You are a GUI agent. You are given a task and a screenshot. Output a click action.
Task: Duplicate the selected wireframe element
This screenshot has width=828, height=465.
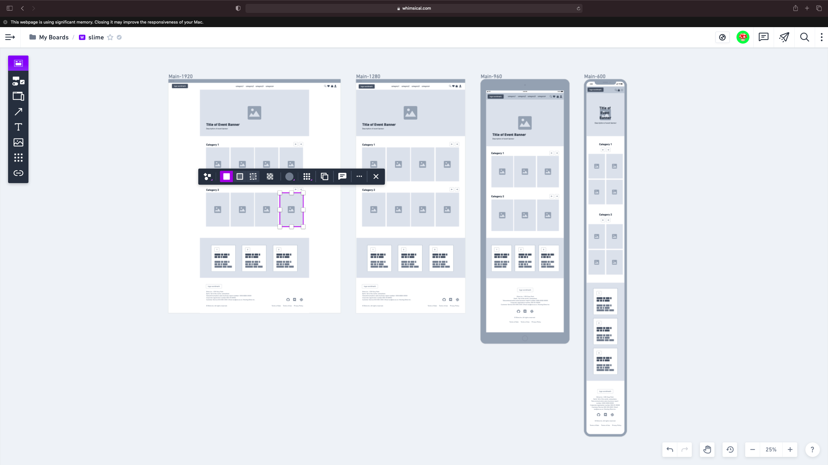tap(324, 176)
